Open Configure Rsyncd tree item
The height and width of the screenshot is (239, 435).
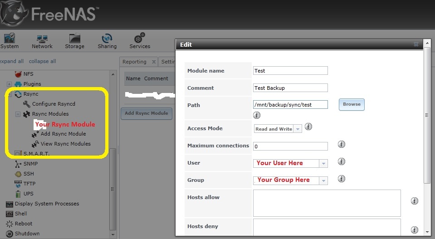point(54,104)
